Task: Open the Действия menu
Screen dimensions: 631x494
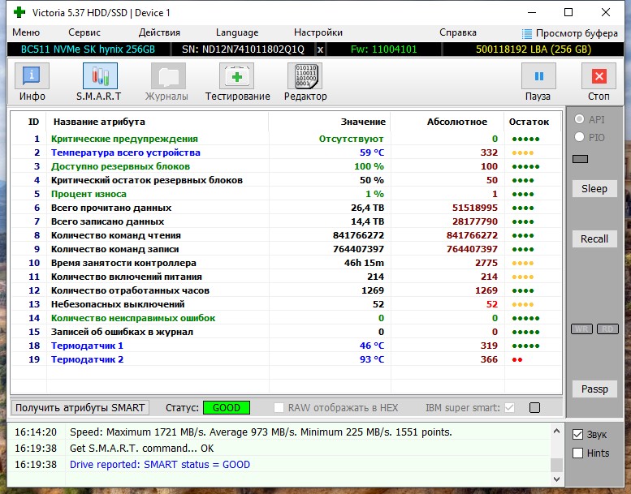Action: pyautogui.click(x=159, y=32)
